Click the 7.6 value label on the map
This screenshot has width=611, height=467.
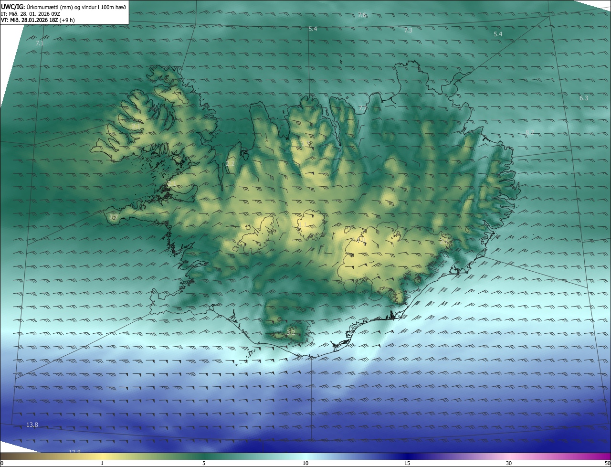pyautogui.click(x=362, y=15)
